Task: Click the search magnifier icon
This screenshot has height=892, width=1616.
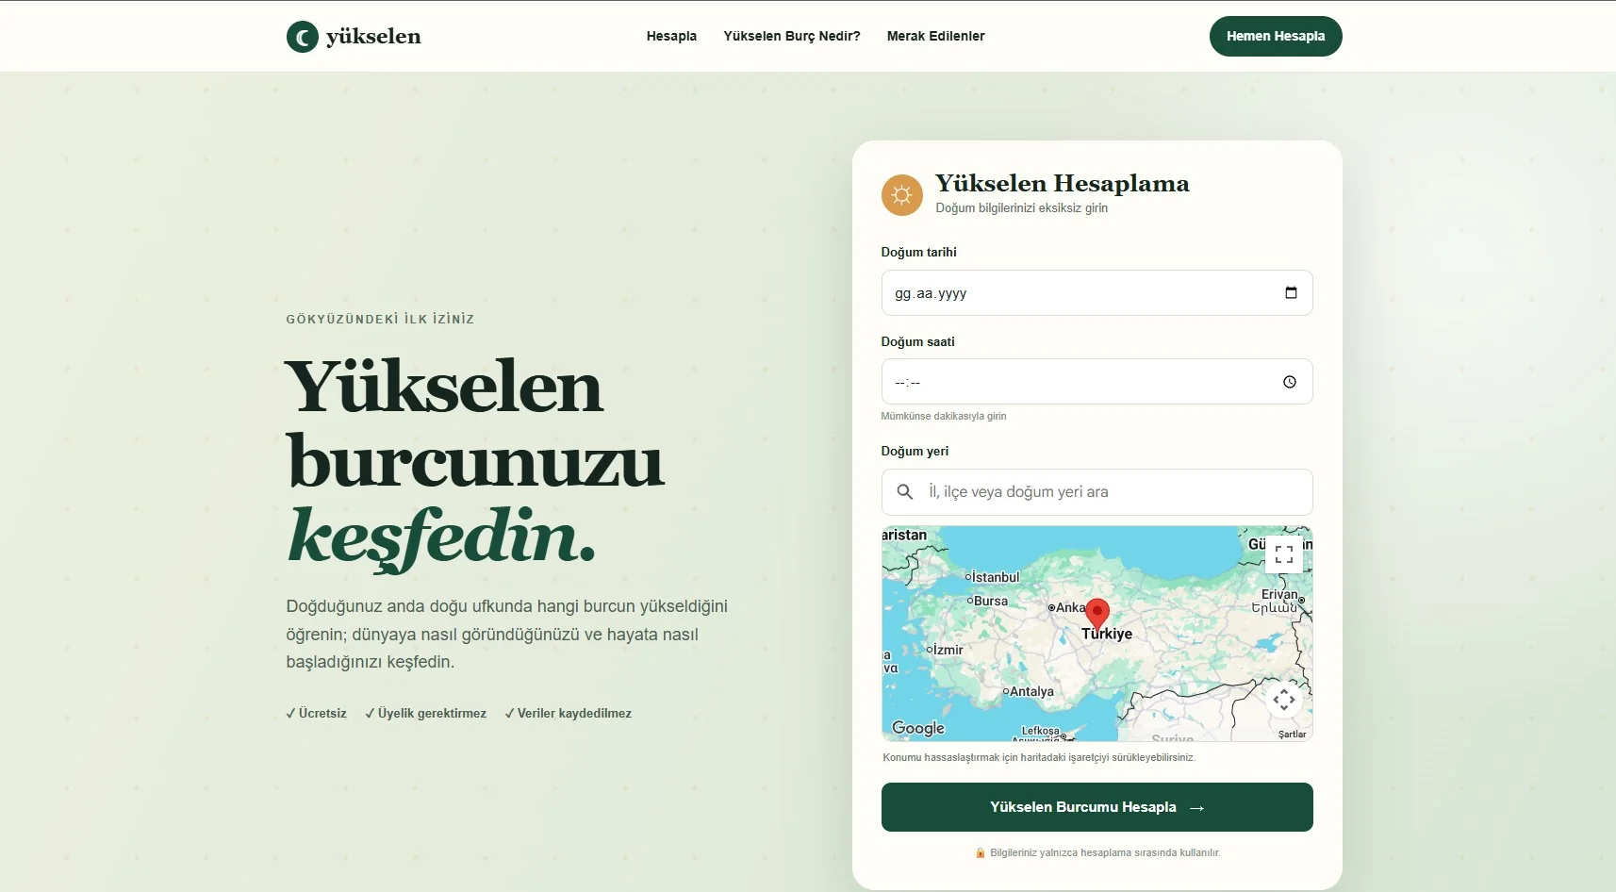Action: 905,492
